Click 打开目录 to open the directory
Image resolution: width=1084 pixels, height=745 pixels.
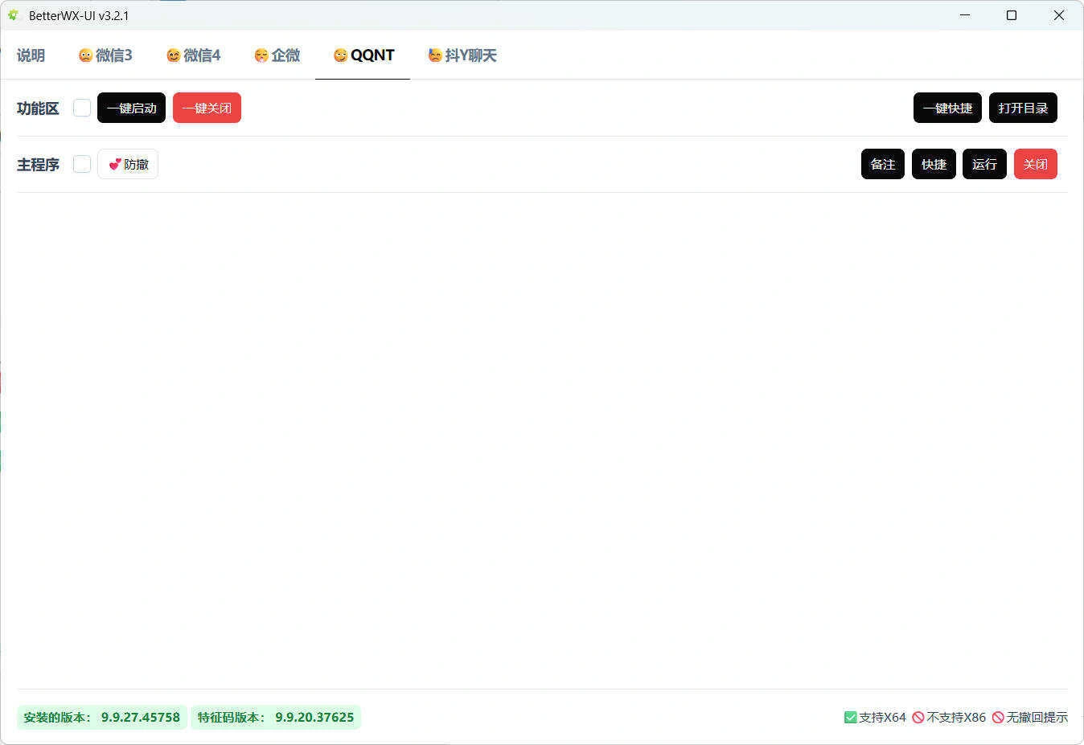(x=1023, y=107)
